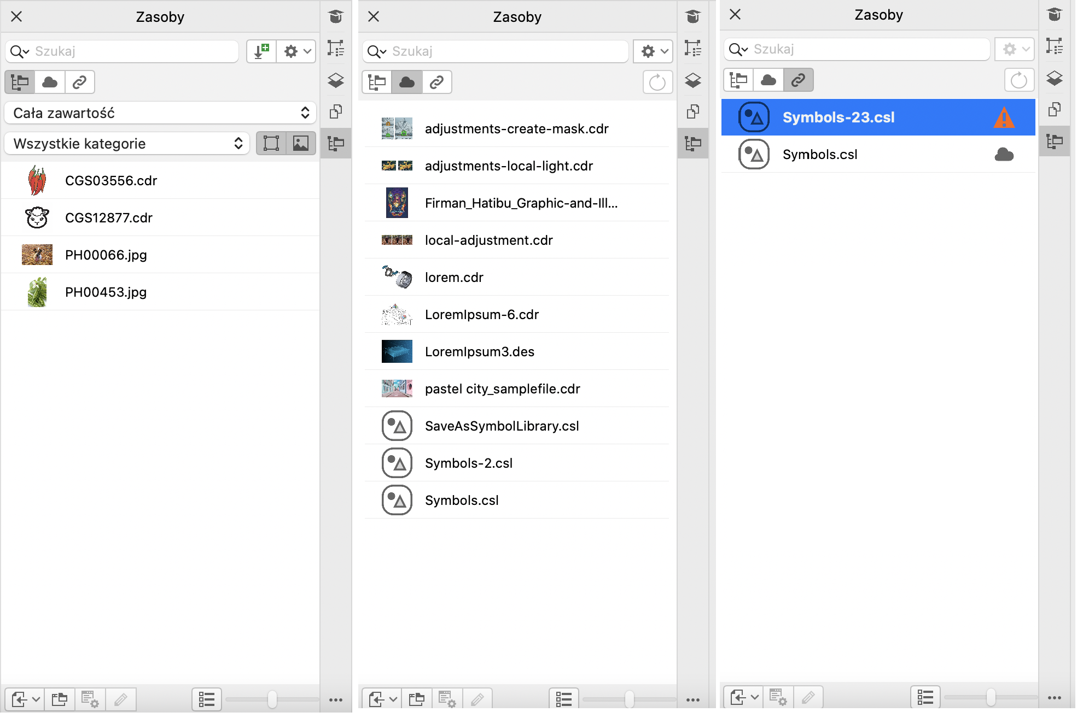Click the pencil edit icon in left panel footer

point(121,699)
